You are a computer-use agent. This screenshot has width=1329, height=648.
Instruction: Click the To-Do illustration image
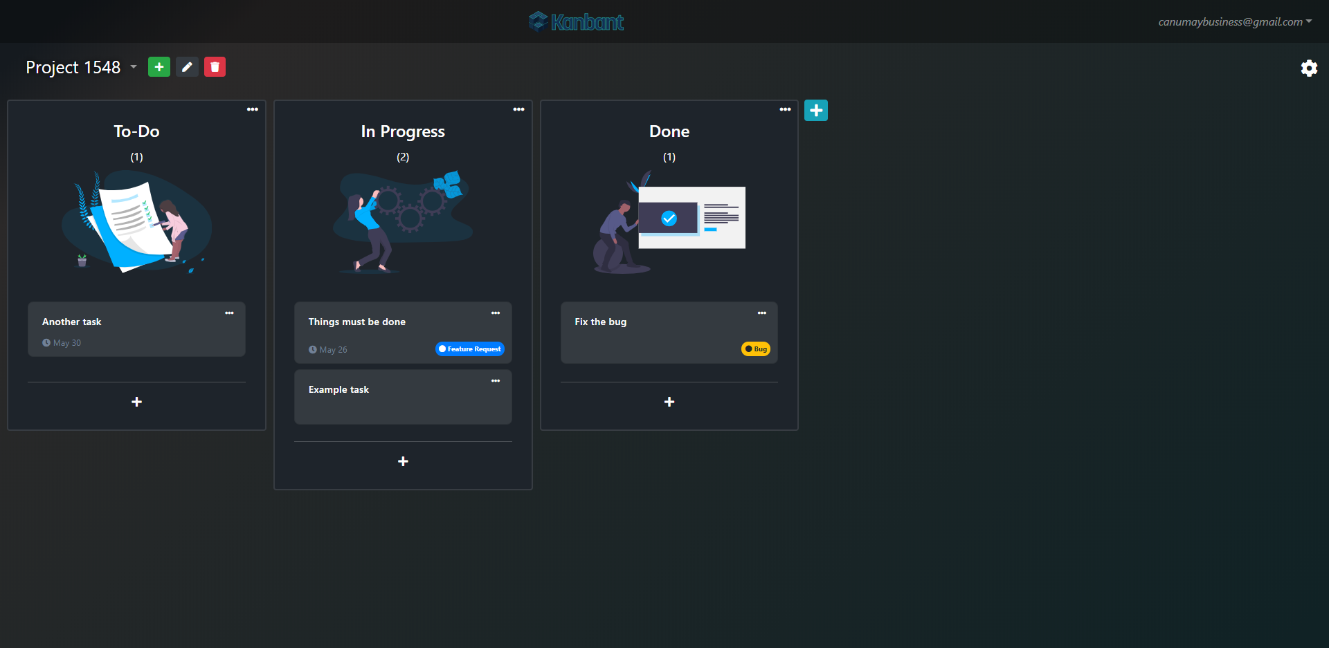click(x=136, y=221)
